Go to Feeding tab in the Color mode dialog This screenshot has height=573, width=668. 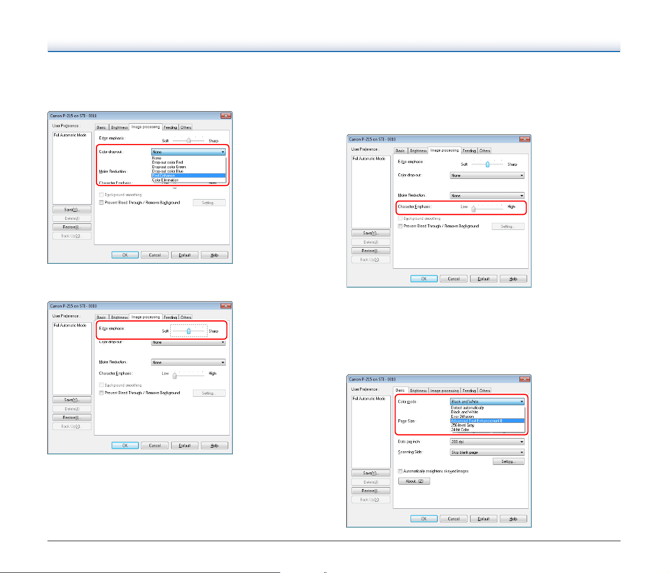[469, 391]
